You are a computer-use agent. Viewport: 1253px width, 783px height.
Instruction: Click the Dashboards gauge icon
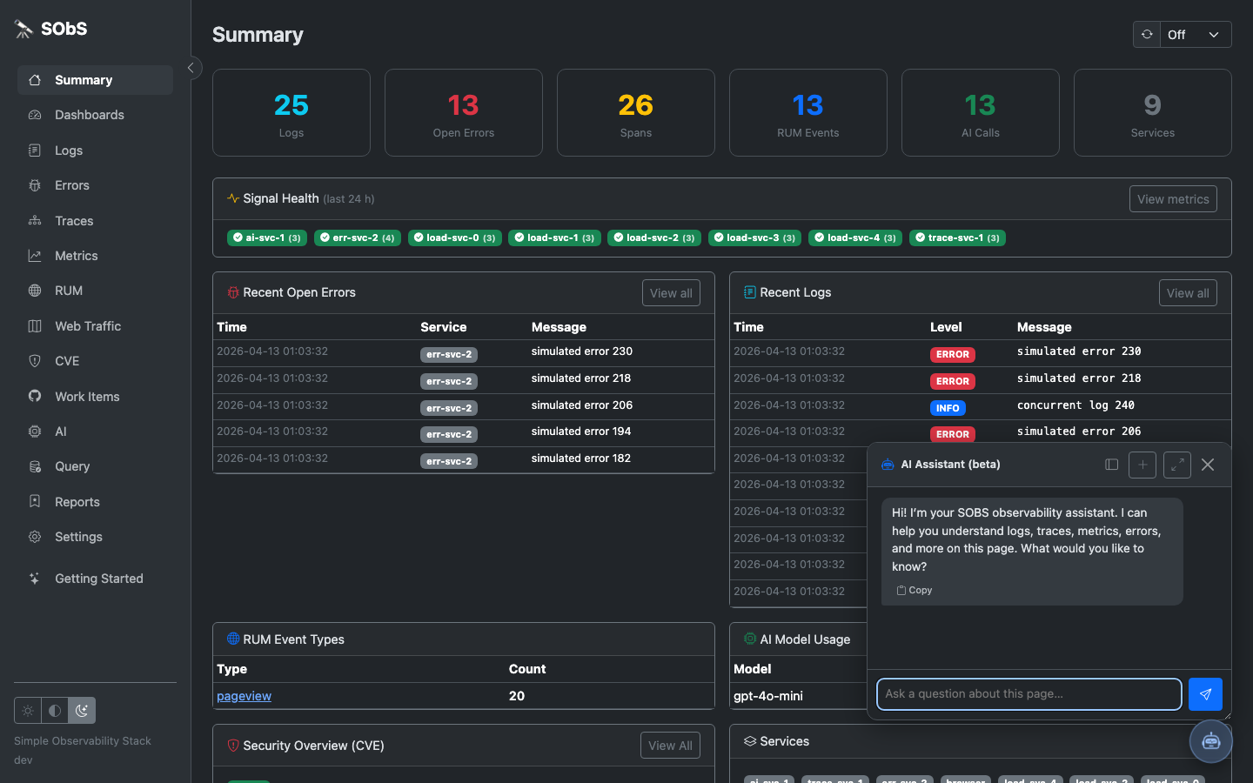(x=35, y=115)
